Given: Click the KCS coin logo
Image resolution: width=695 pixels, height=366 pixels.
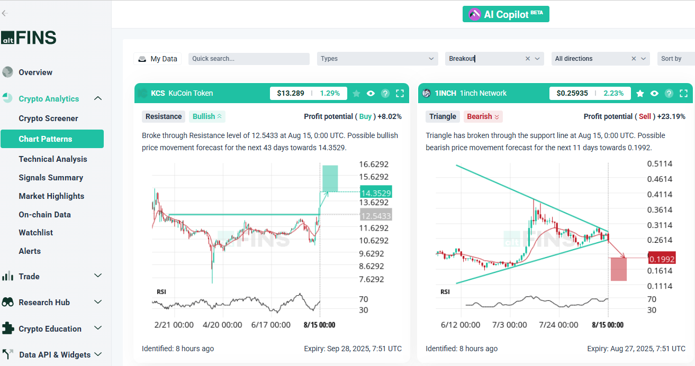Looking at the screenshot, I should tap(142, 94).
